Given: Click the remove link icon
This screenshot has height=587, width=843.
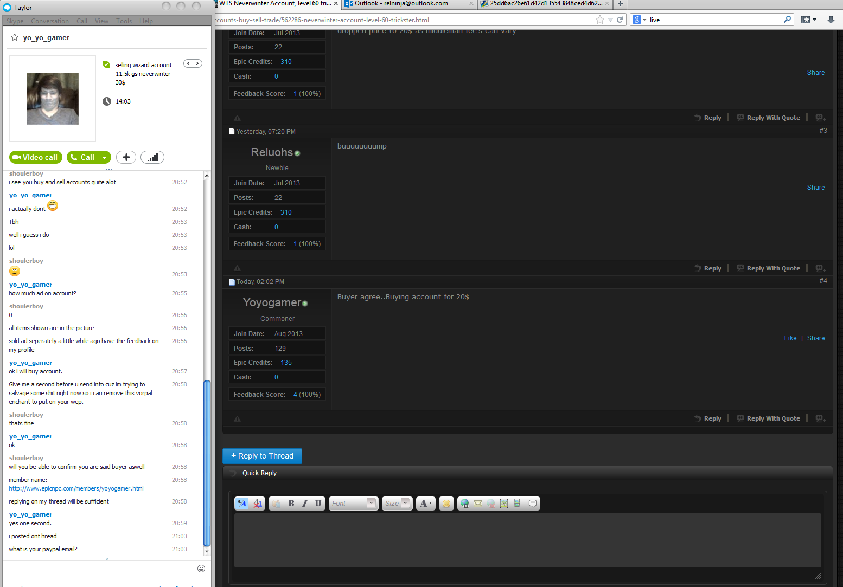Looking at the screenshot, I should tap(491, 504).
